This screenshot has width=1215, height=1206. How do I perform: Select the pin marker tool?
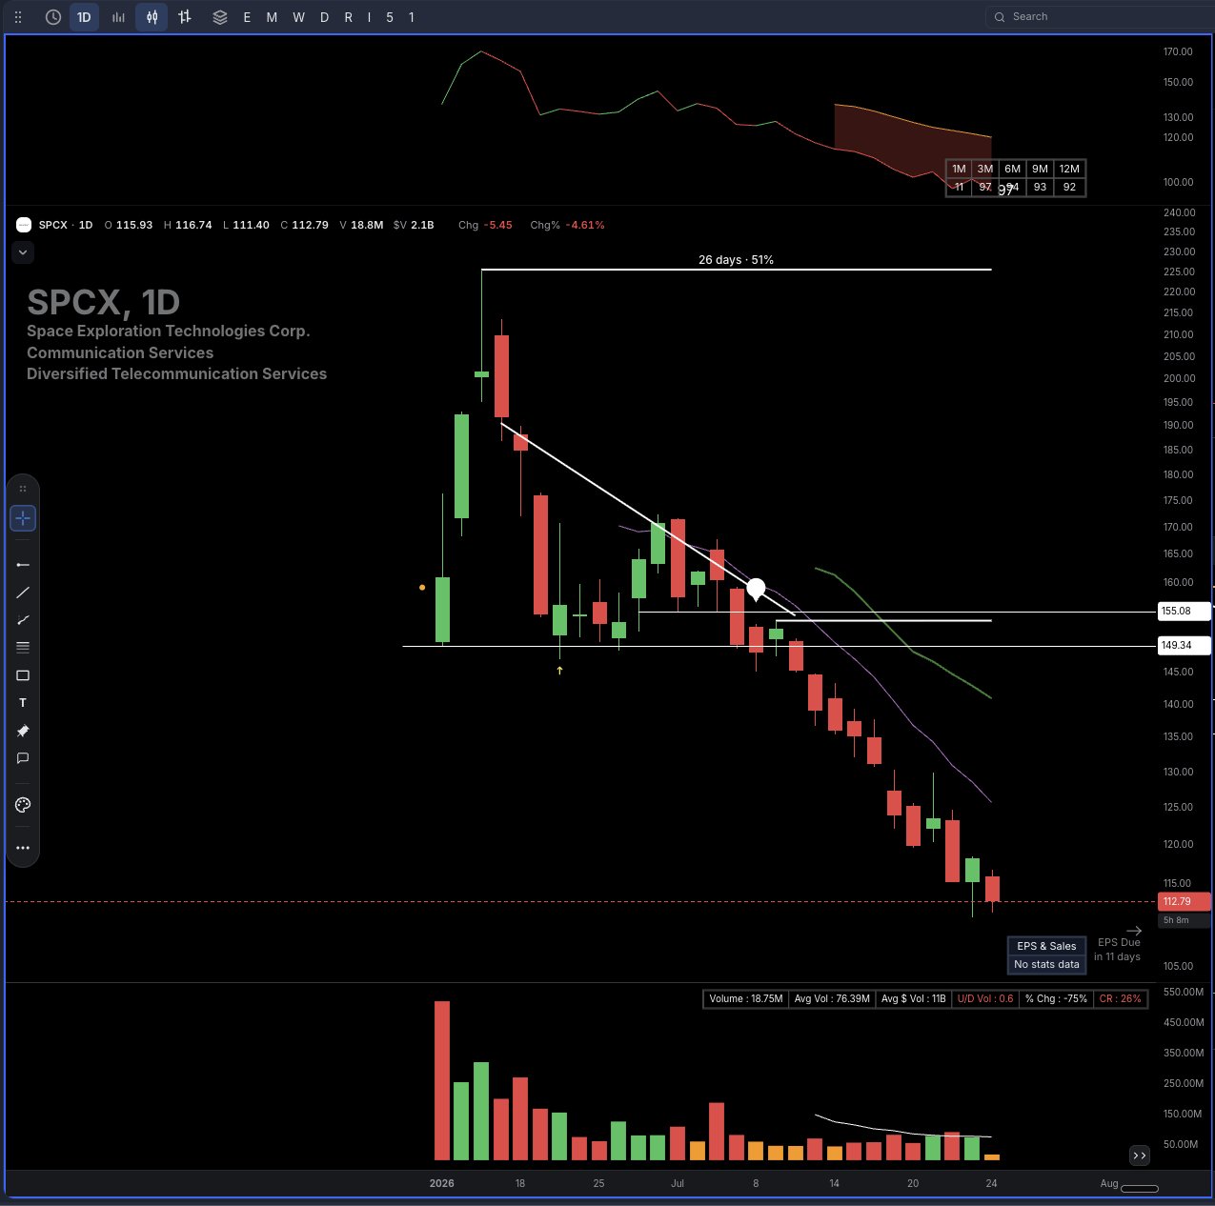23,731
